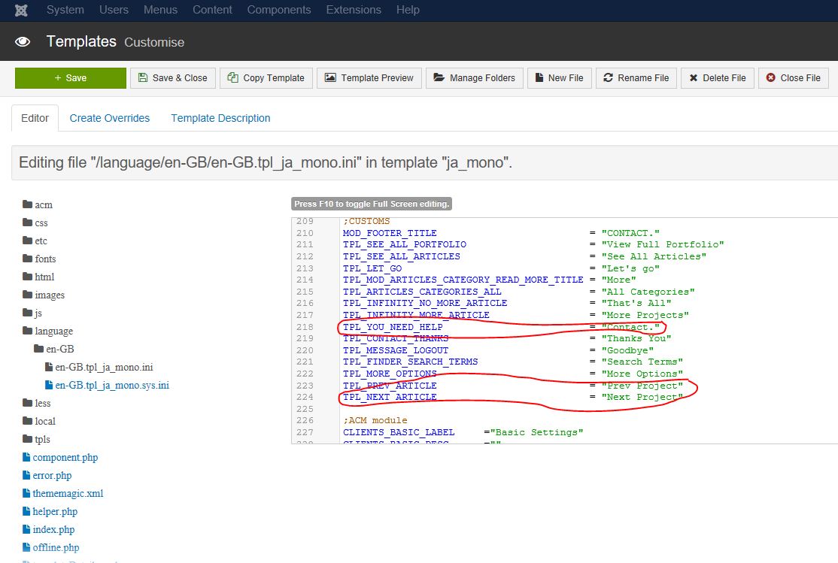The height and width of the screenshot is (563, 838).
Task: Click the Save & Close button
Action: tap(173, 78)
